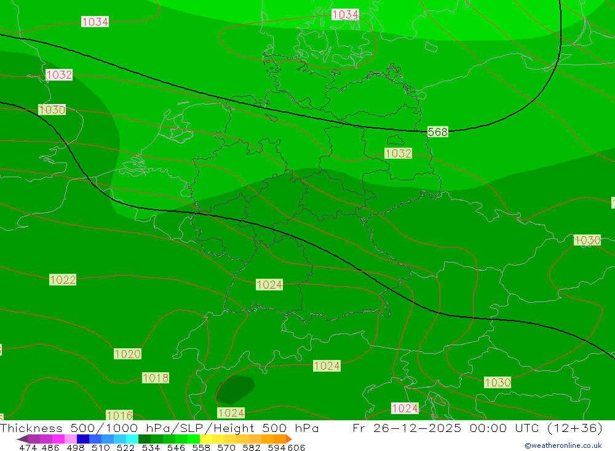Click the legend value 558
The height and width of the screenshot is (451, 615).
tap(201, 447)
